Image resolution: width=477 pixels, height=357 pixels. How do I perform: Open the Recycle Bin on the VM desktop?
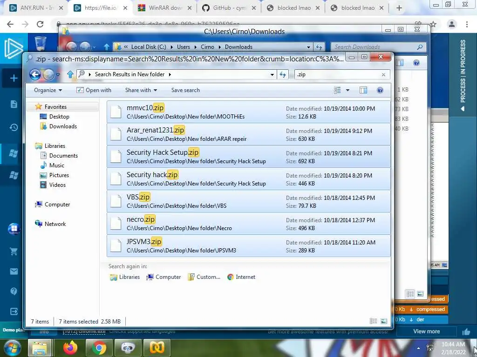tap(41, 44)
